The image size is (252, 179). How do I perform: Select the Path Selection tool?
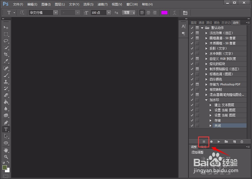point(6,136)
